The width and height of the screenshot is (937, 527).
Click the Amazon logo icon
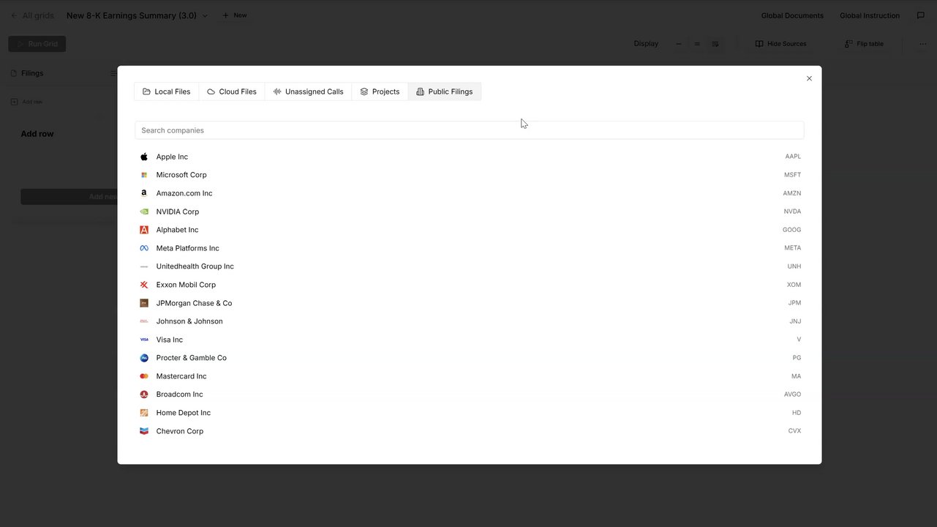coord(144,193)
